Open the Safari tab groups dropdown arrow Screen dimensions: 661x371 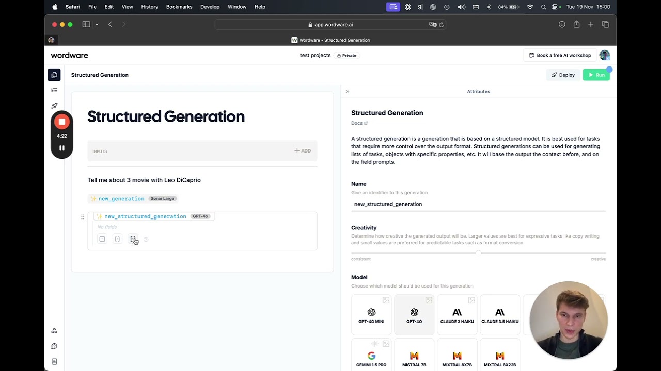coord(97,24)
